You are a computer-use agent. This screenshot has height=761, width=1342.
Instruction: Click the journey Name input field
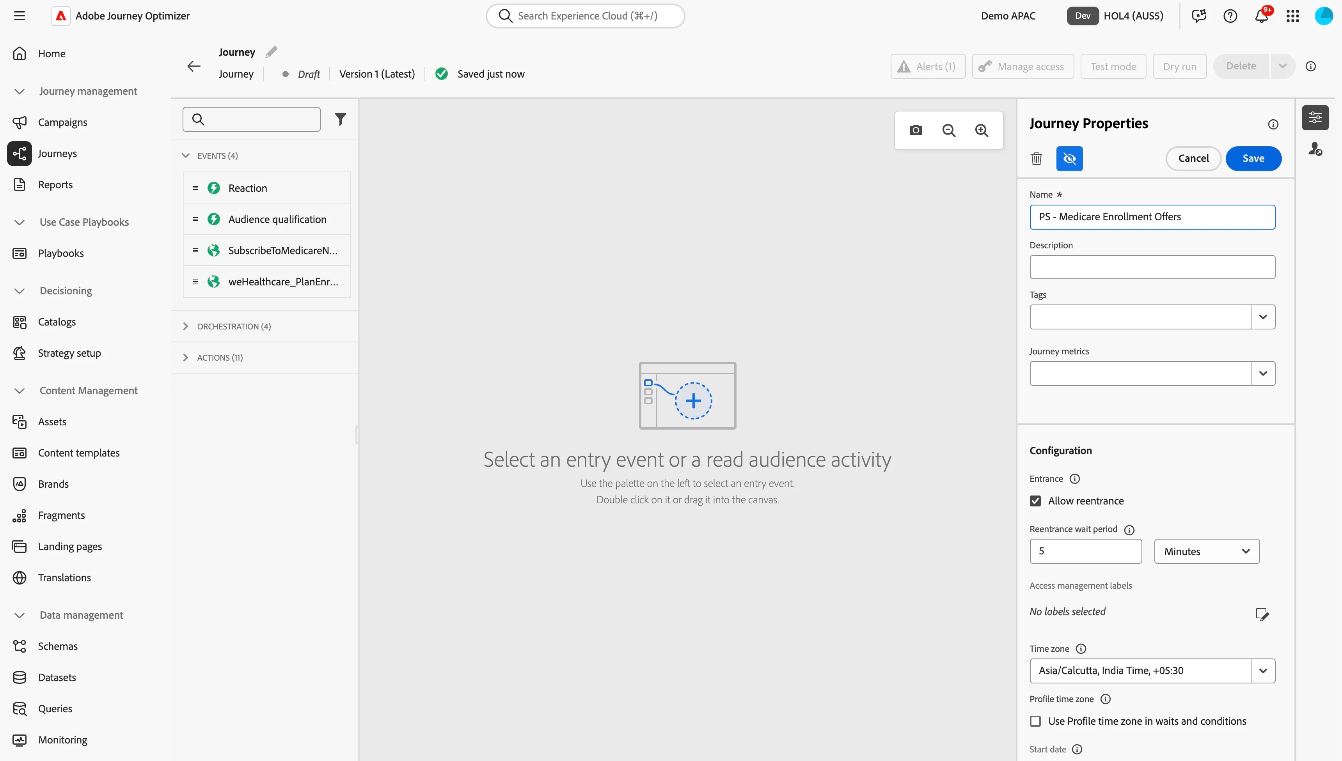pos(1152,217)
